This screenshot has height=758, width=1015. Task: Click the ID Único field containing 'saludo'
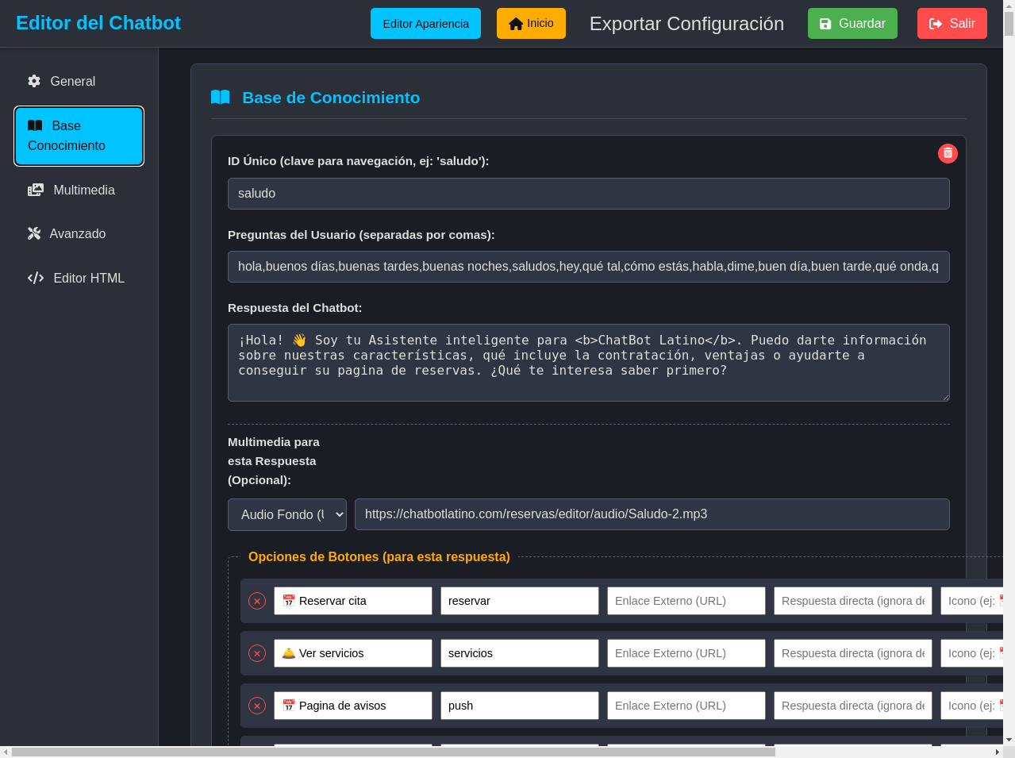(588, 194)
